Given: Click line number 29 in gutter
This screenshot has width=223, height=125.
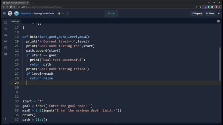Looking at the screenshot, I should [x=17, y=83].
